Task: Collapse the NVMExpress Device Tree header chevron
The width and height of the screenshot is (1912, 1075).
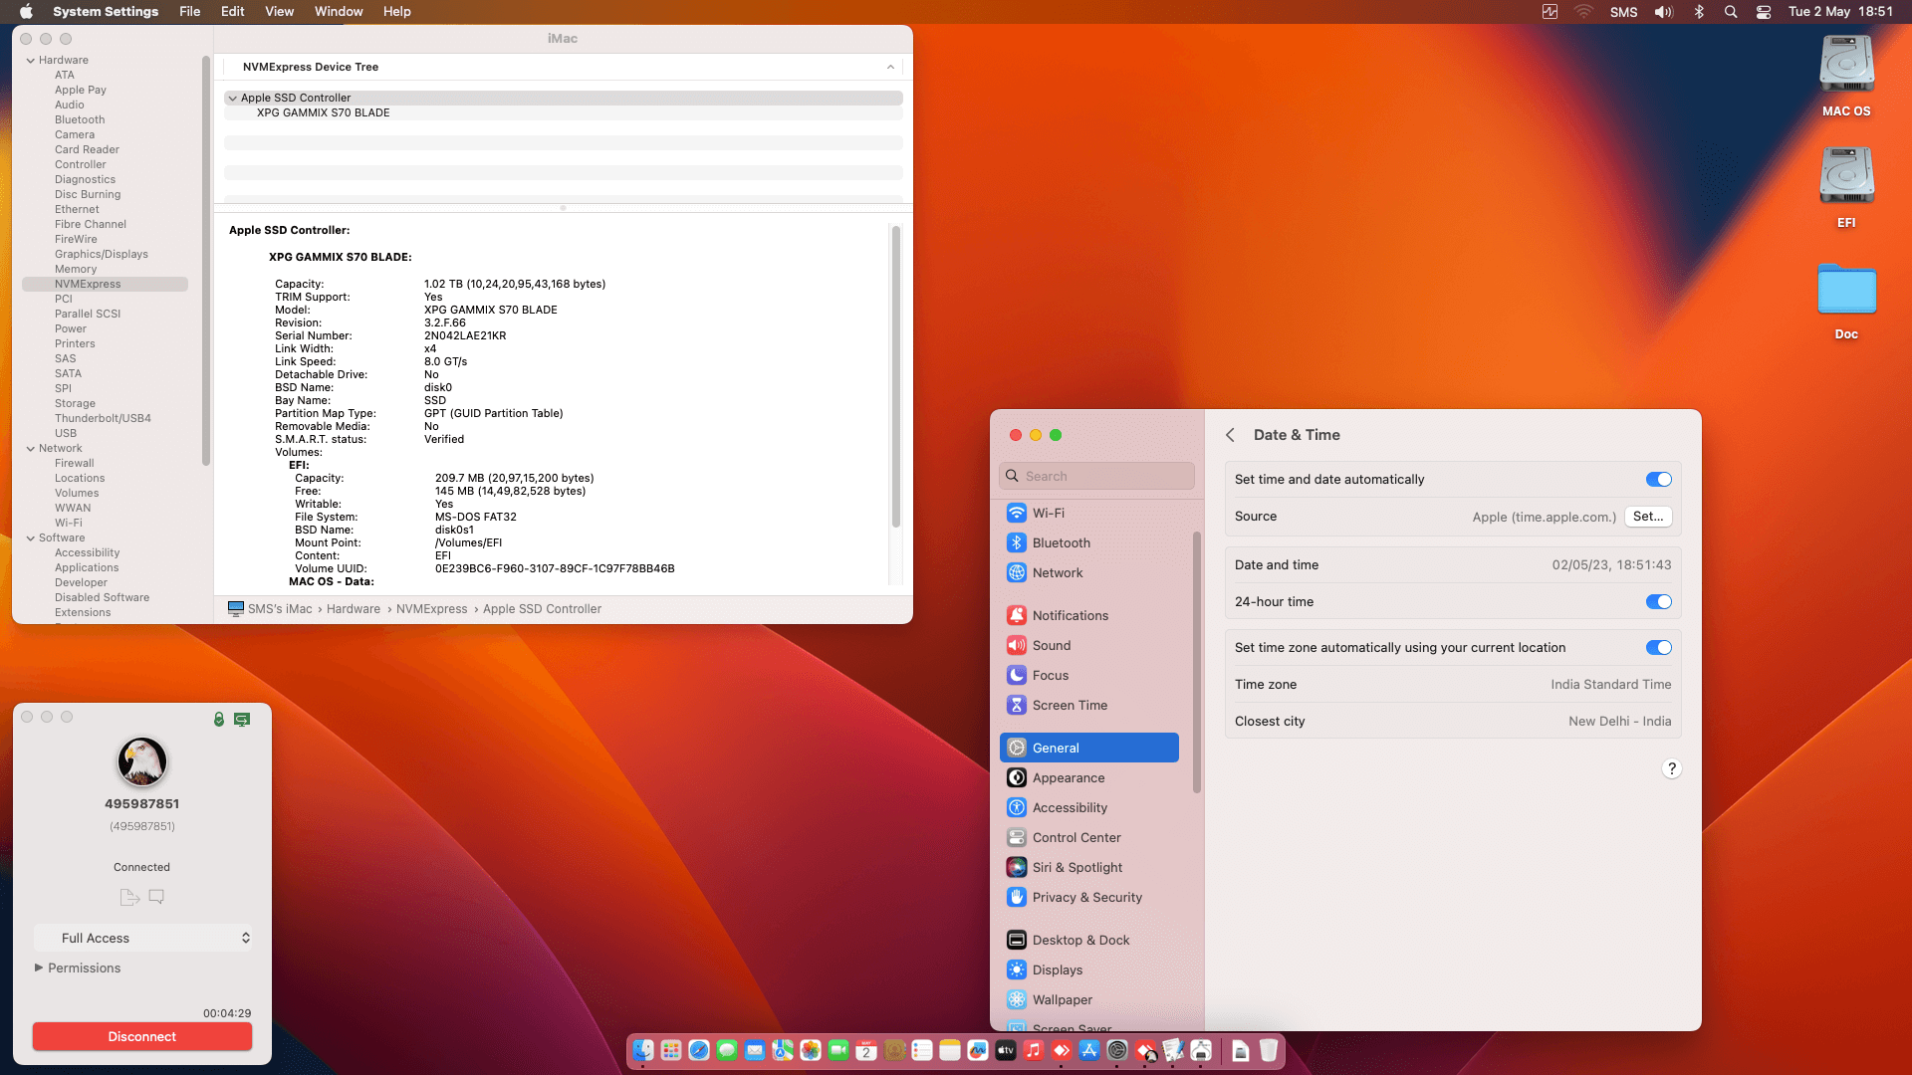Action: click(890, 68)
